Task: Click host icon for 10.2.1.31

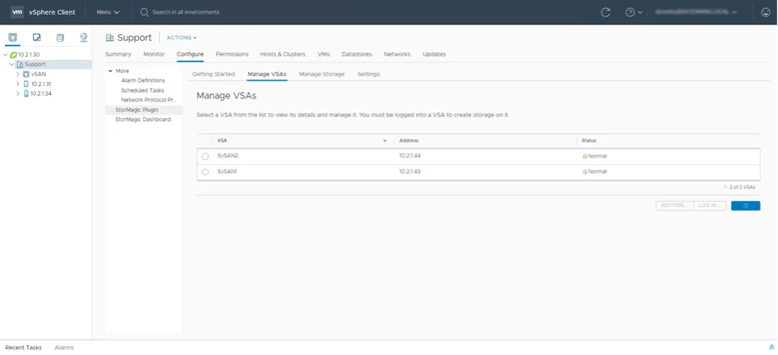Action: tap(26, 84)
